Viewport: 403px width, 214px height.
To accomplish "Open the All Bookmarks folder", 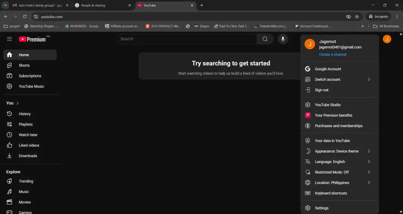I will (386, 26).
